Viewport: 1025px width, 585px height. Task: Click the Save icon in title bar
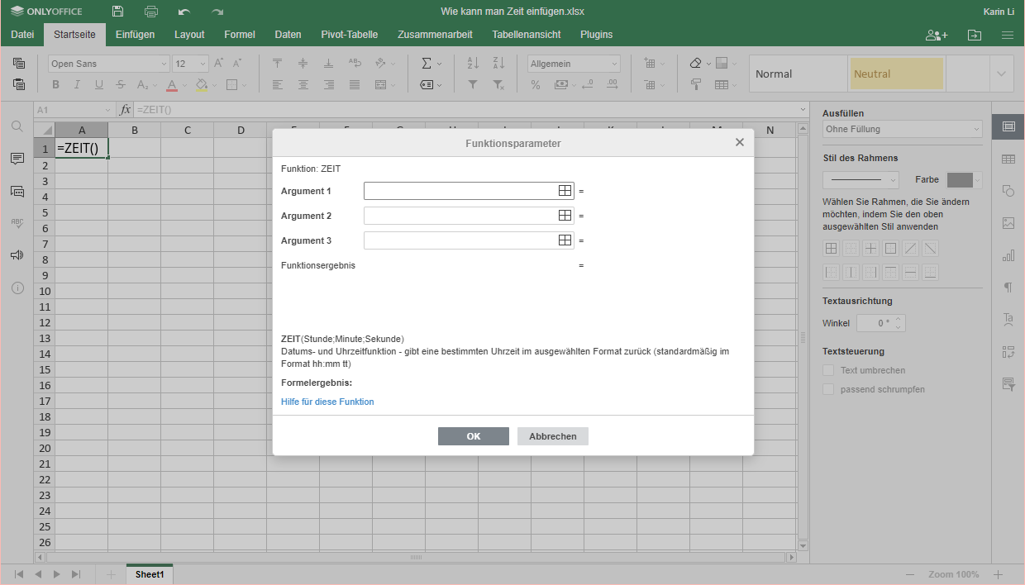click(x=118, y=12)
